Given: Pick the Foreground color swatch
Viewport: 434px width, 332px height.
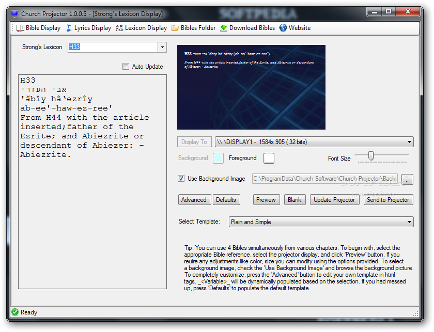Looking at the screenshot, I should click(x=269, y=158).
